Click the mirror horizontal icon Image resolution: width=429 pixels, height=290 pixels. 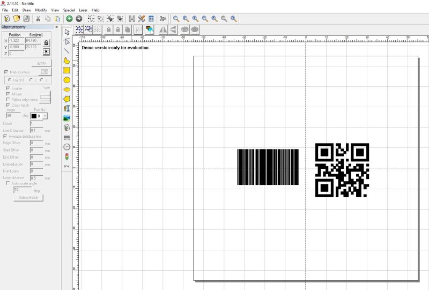163,29
